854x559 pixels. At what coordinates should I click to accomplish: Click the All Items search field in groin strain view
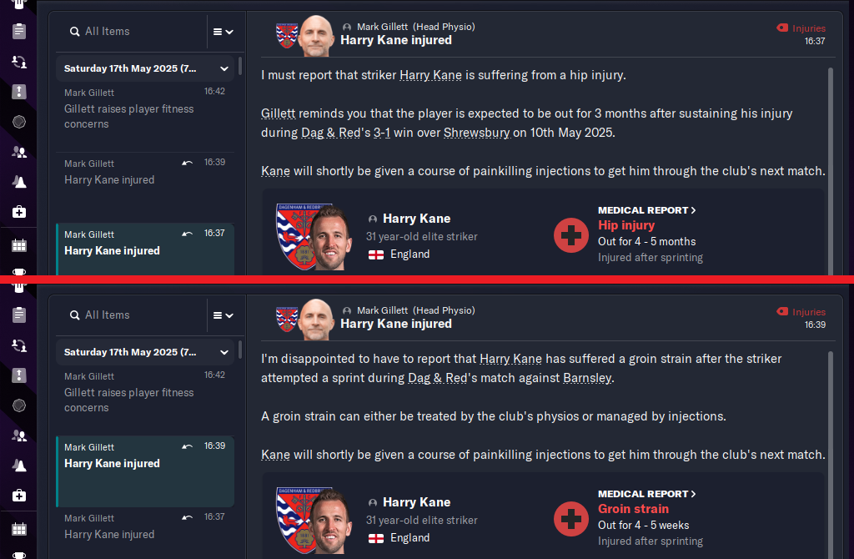pos(133,315)
